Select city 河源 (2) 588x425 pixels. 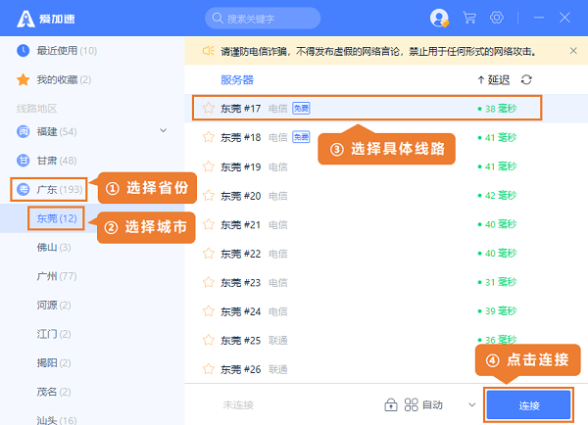(x=54, y=306)
